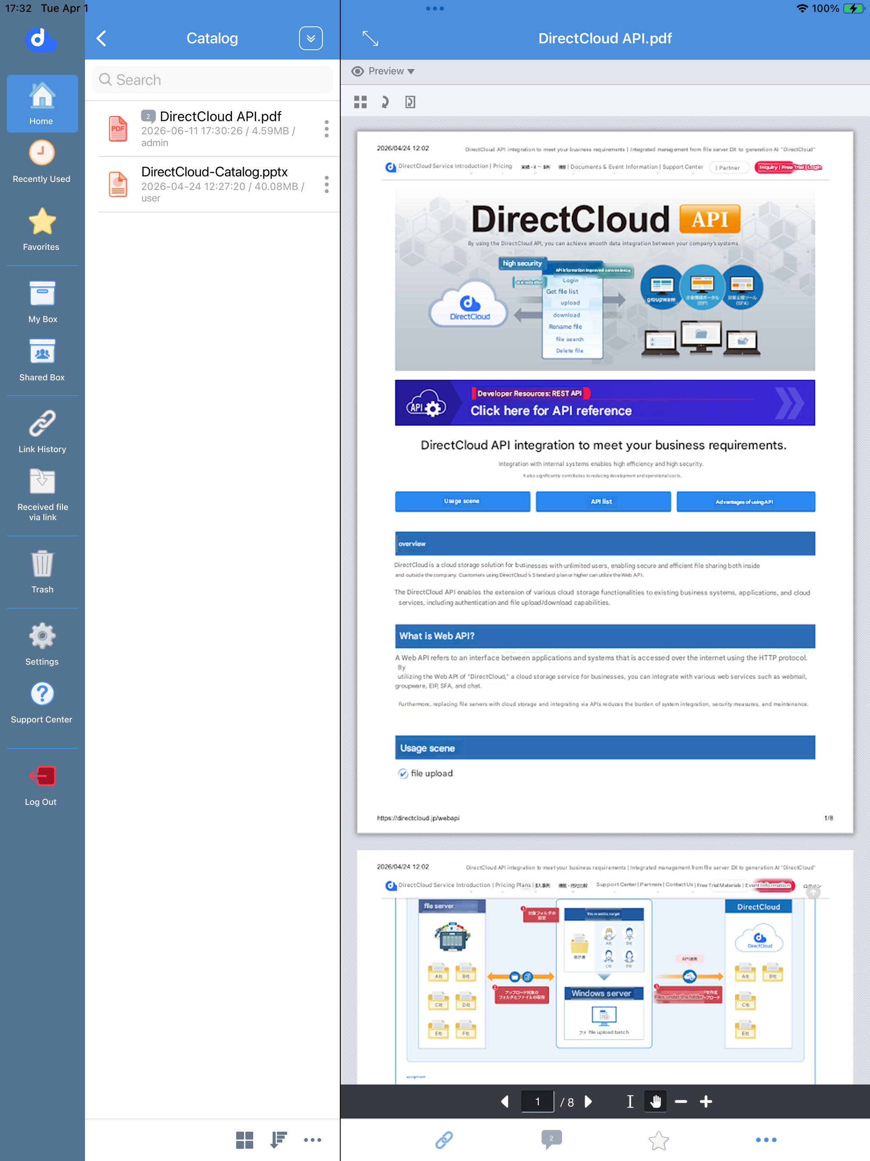Rotate the PDF page in the viewer
This screenshot has width=870, height=1161.
pos(384,102)
